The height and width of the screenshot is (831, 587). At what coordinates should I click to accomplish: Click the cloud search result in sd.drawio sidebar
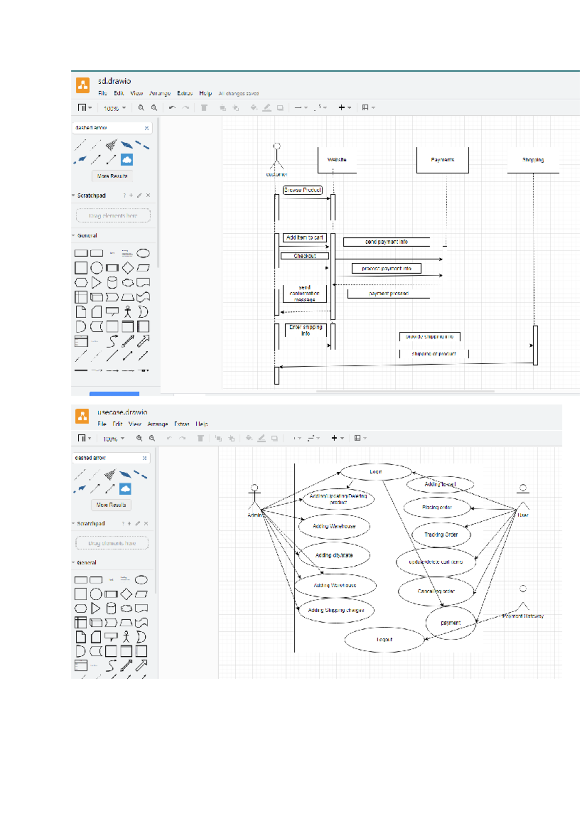click(127, 160)
